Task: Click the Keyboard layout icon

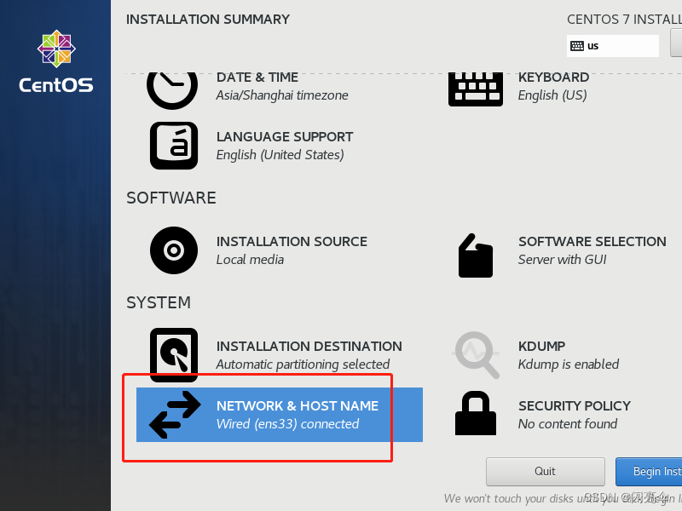Action: [476, 89]
